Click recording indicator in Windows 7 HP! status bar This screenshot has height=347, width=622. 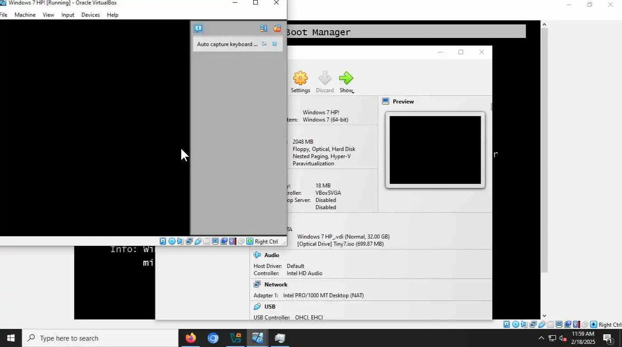pos(224,241)
